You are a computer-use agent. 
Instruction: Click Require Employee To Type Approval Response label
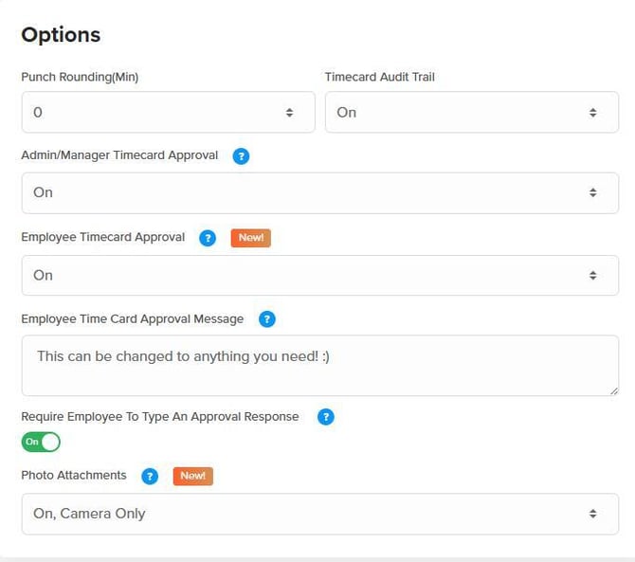[160, 417]
